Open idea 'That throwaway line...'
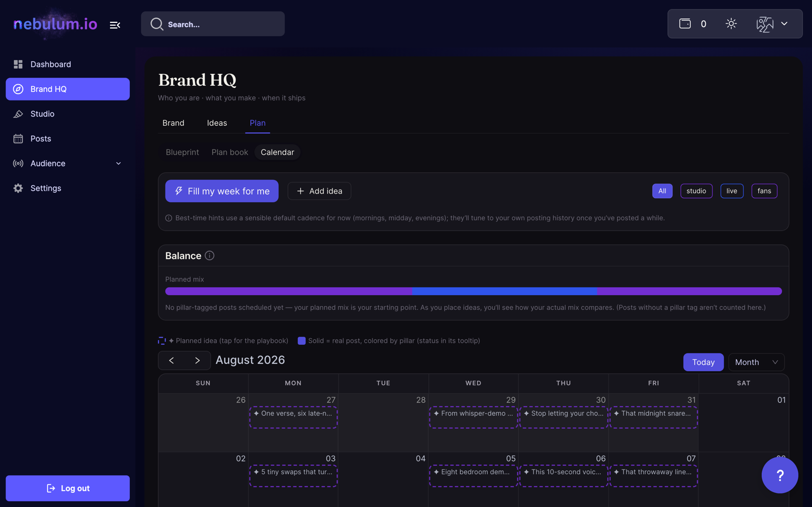Screen dimensions: 812x507 point(654,476)
